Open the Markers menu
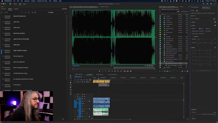The image size is (218, 123). (x=33, y=1)
